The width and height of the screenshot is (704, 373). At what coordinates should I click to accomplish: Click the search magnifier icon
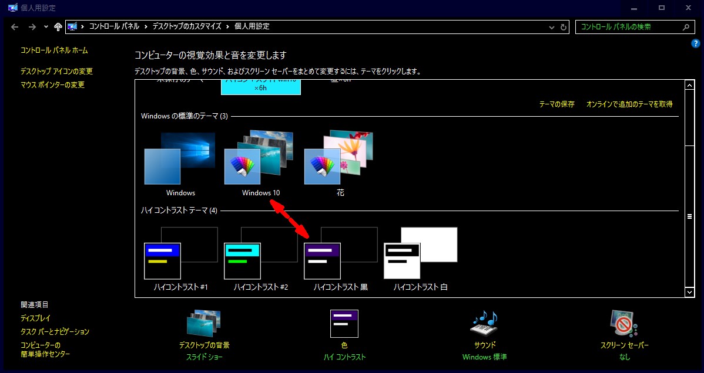tap(686, 27)
